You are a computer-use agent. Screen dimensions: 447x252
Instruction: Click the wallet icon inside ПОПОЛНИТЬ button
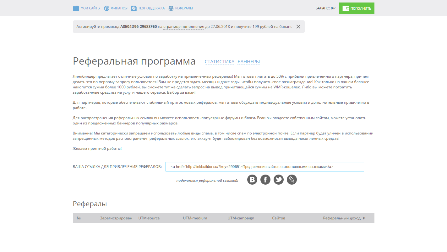(x=346, y=8)
